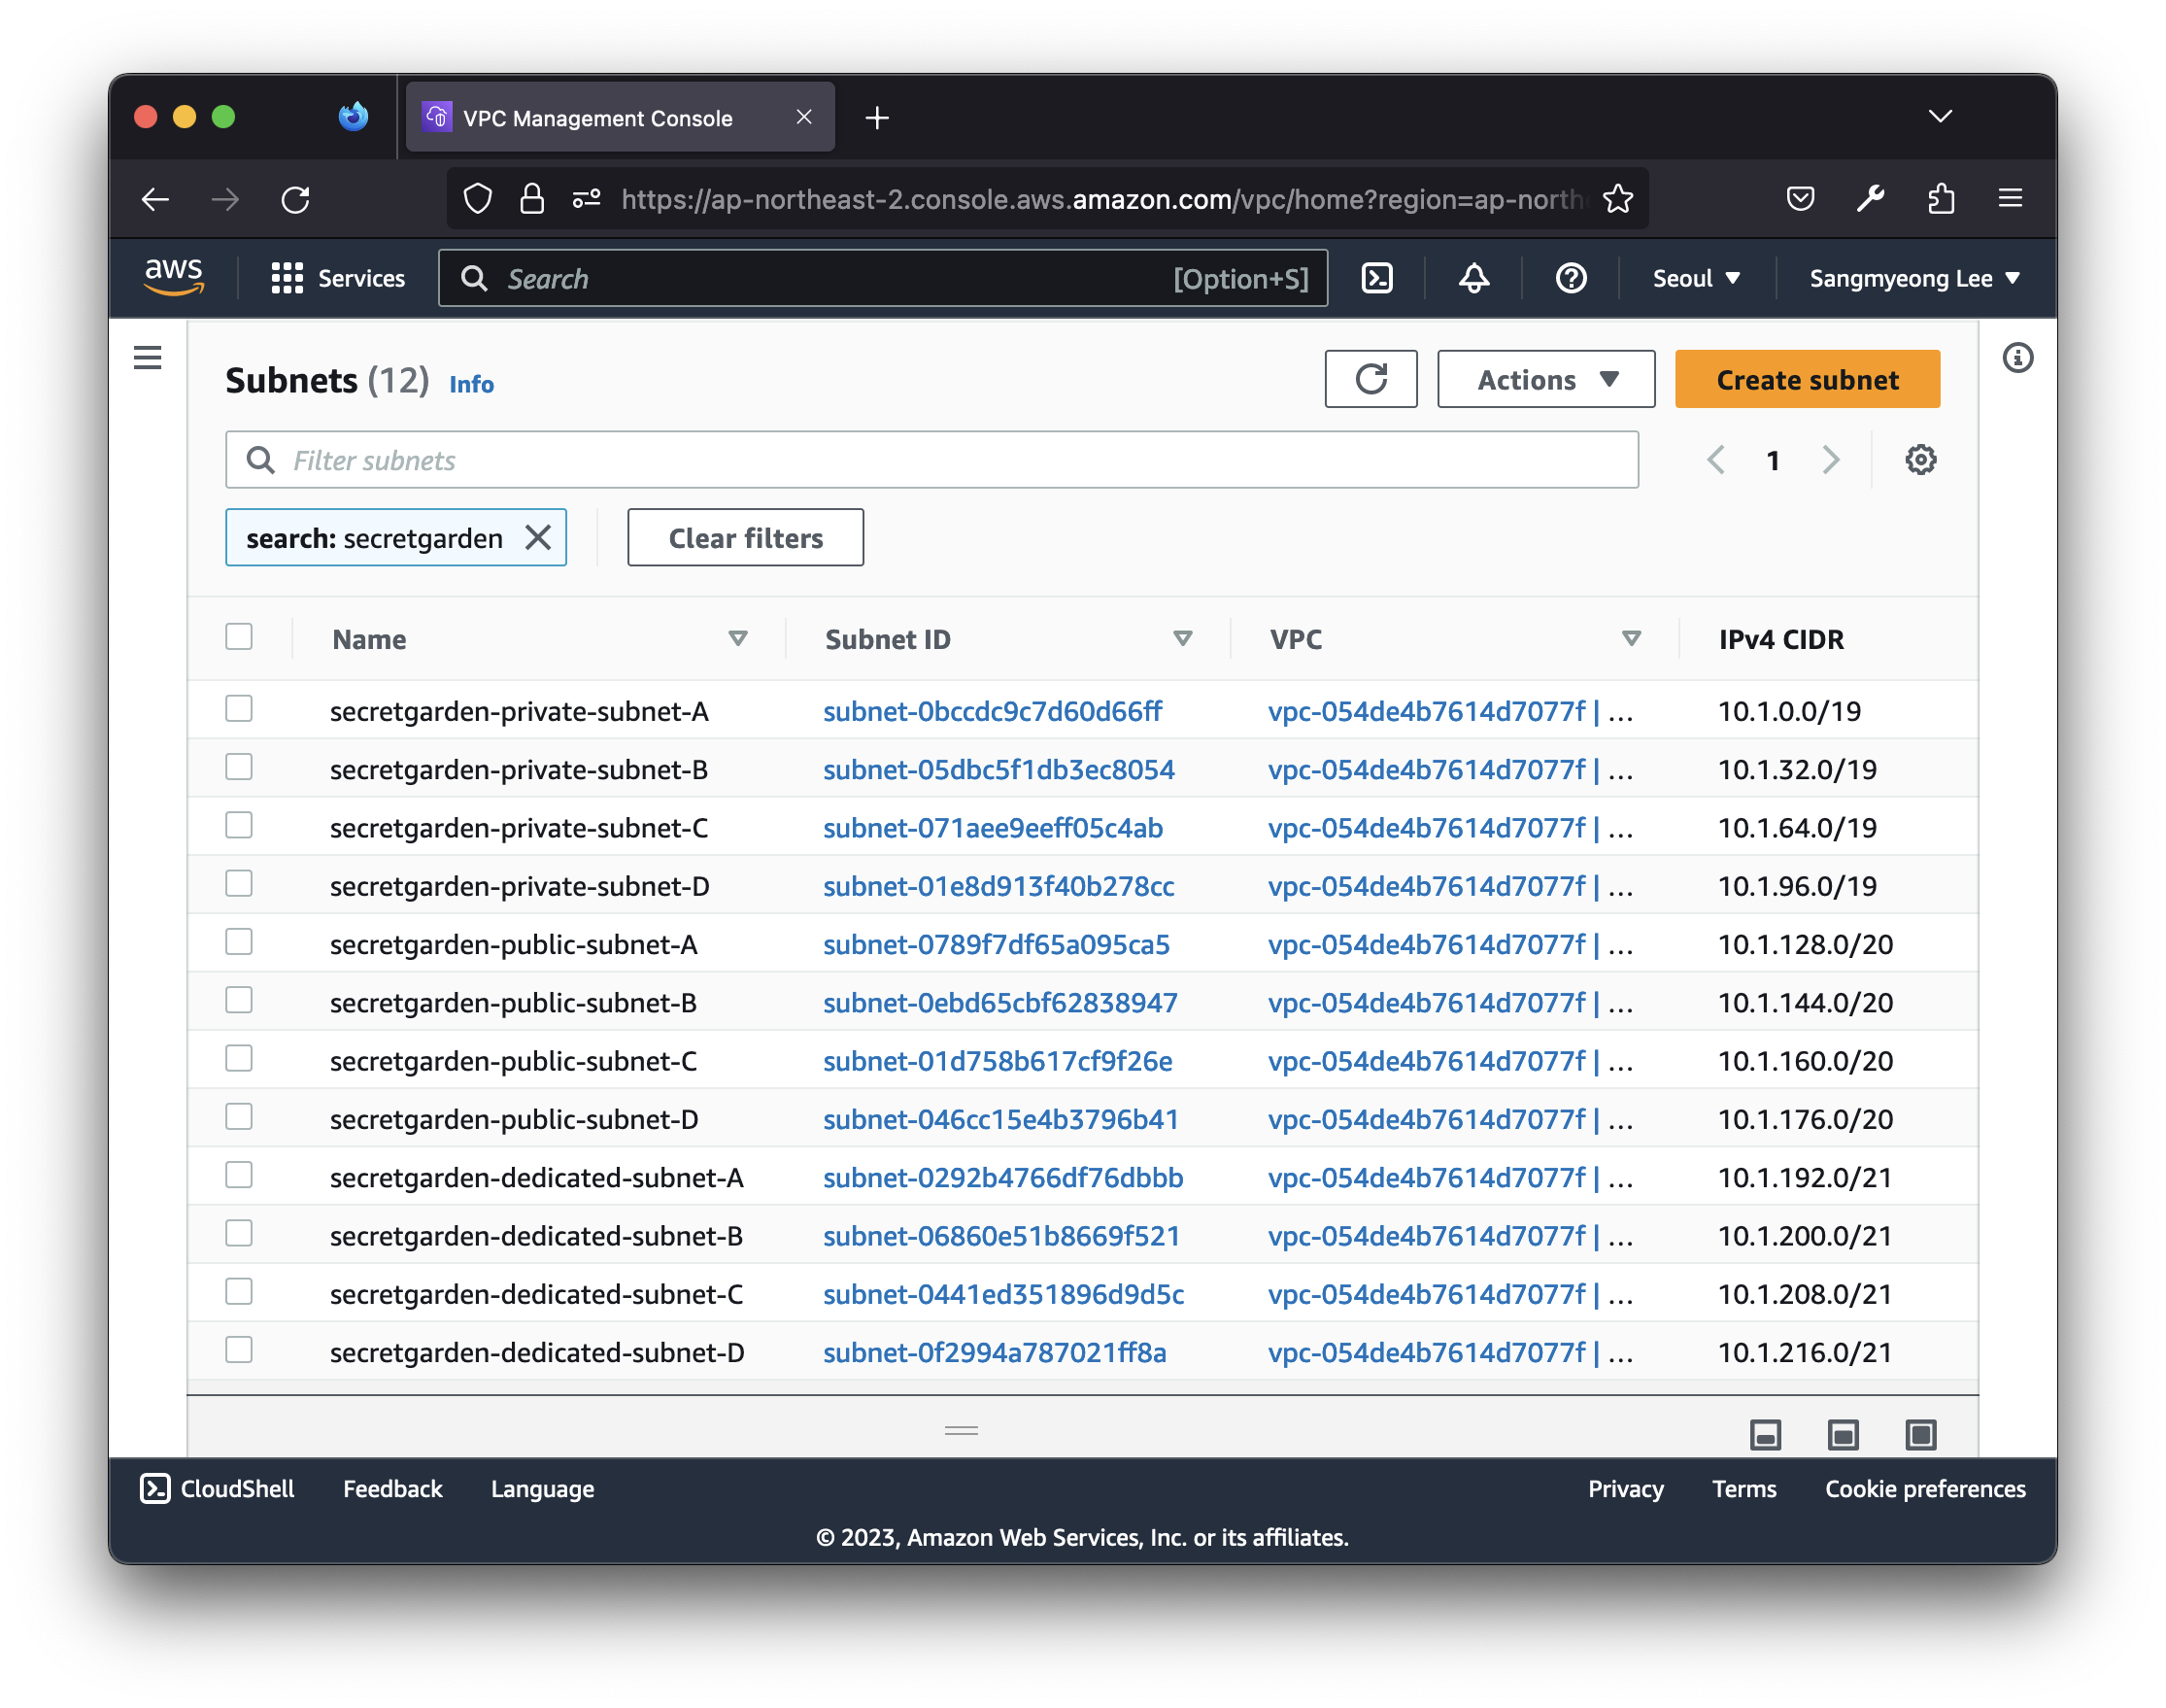Viewport: 2166px width, 1708px height.
Task: Open Feedback in the footer
Action: [391, 1489]
